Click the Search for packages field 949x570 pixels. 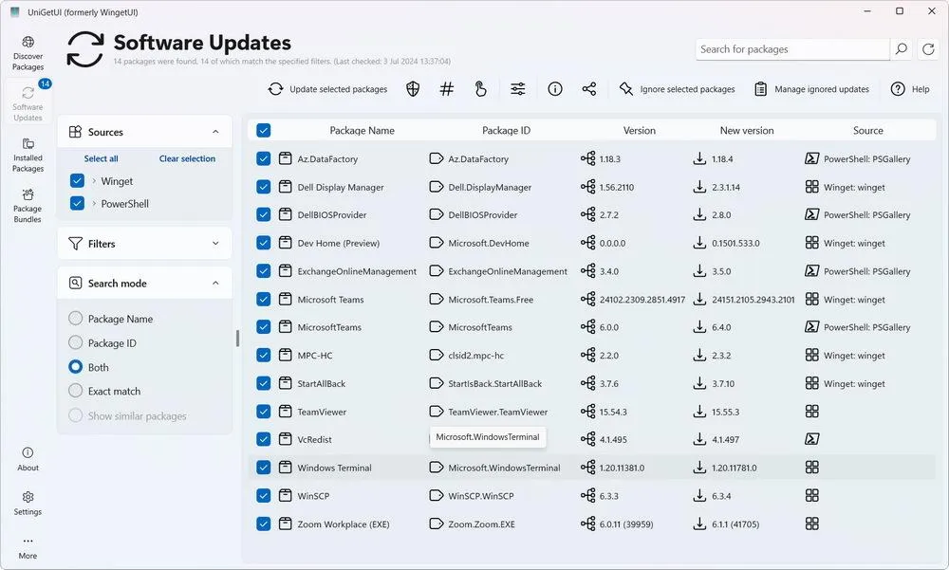point(792,49)
